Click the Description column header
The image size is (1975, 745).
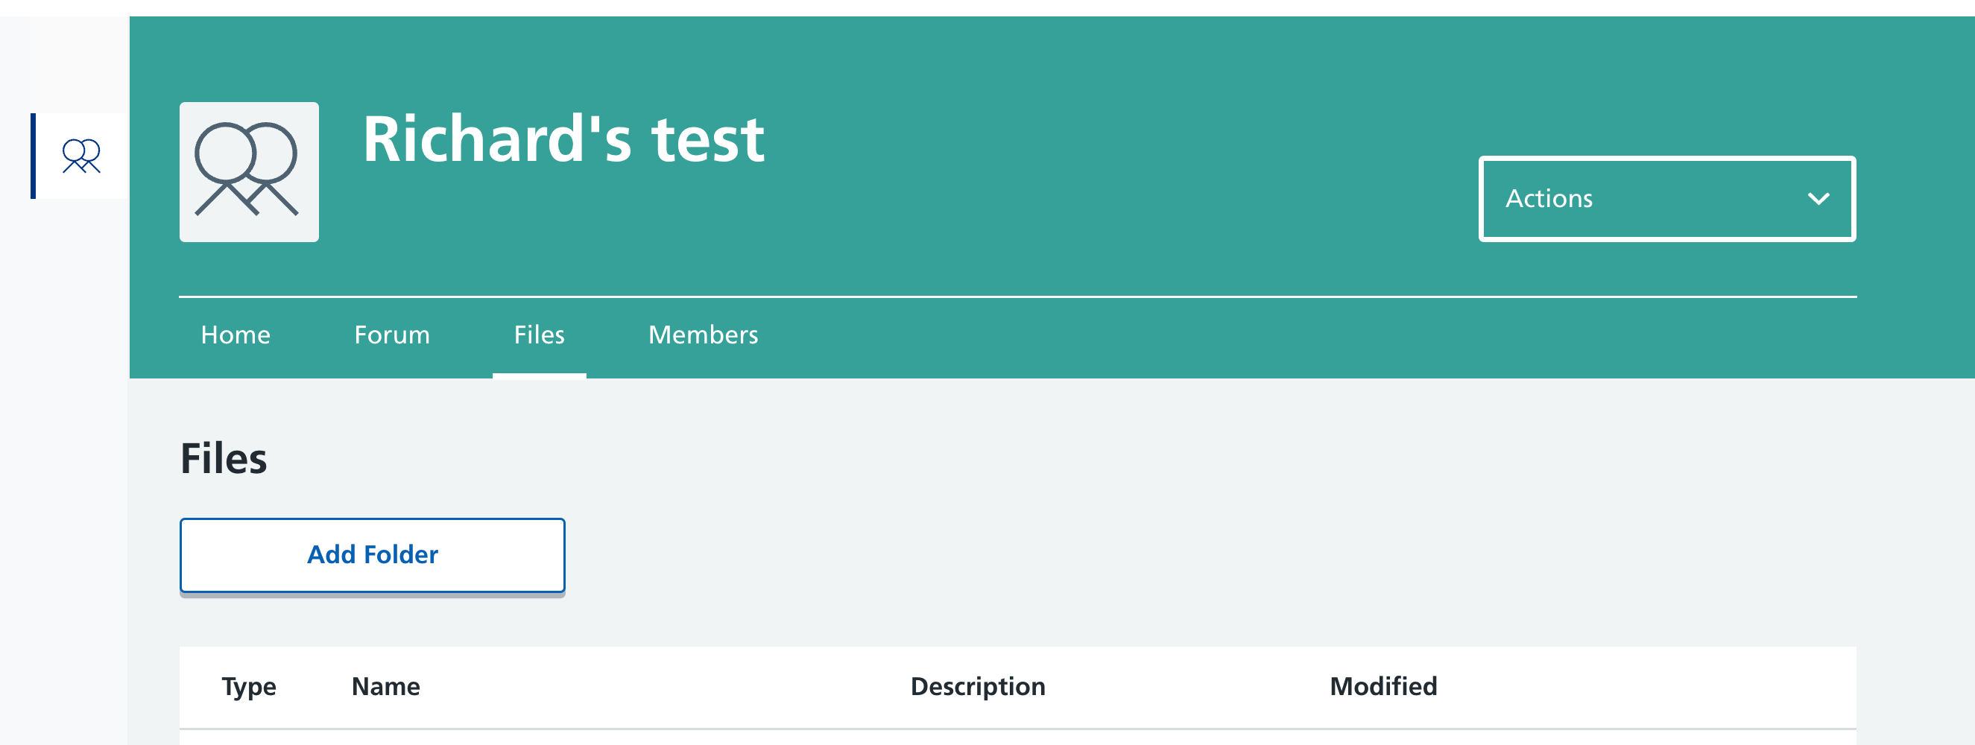click(978, 686)
